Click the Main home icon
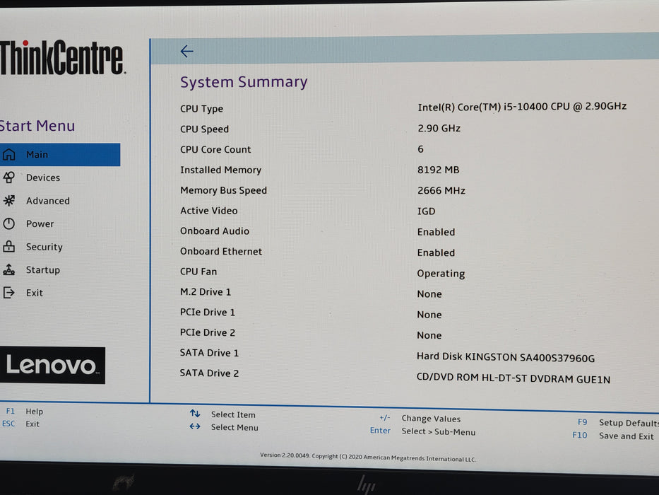This screenshot has height=495, width=659. click(8, 154)
